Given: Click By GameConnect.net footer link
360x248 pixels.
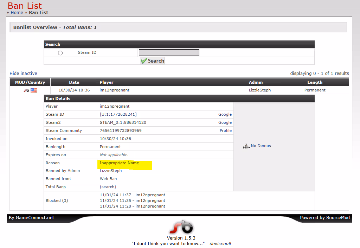Looking at the screenshot, I should 31,217.
